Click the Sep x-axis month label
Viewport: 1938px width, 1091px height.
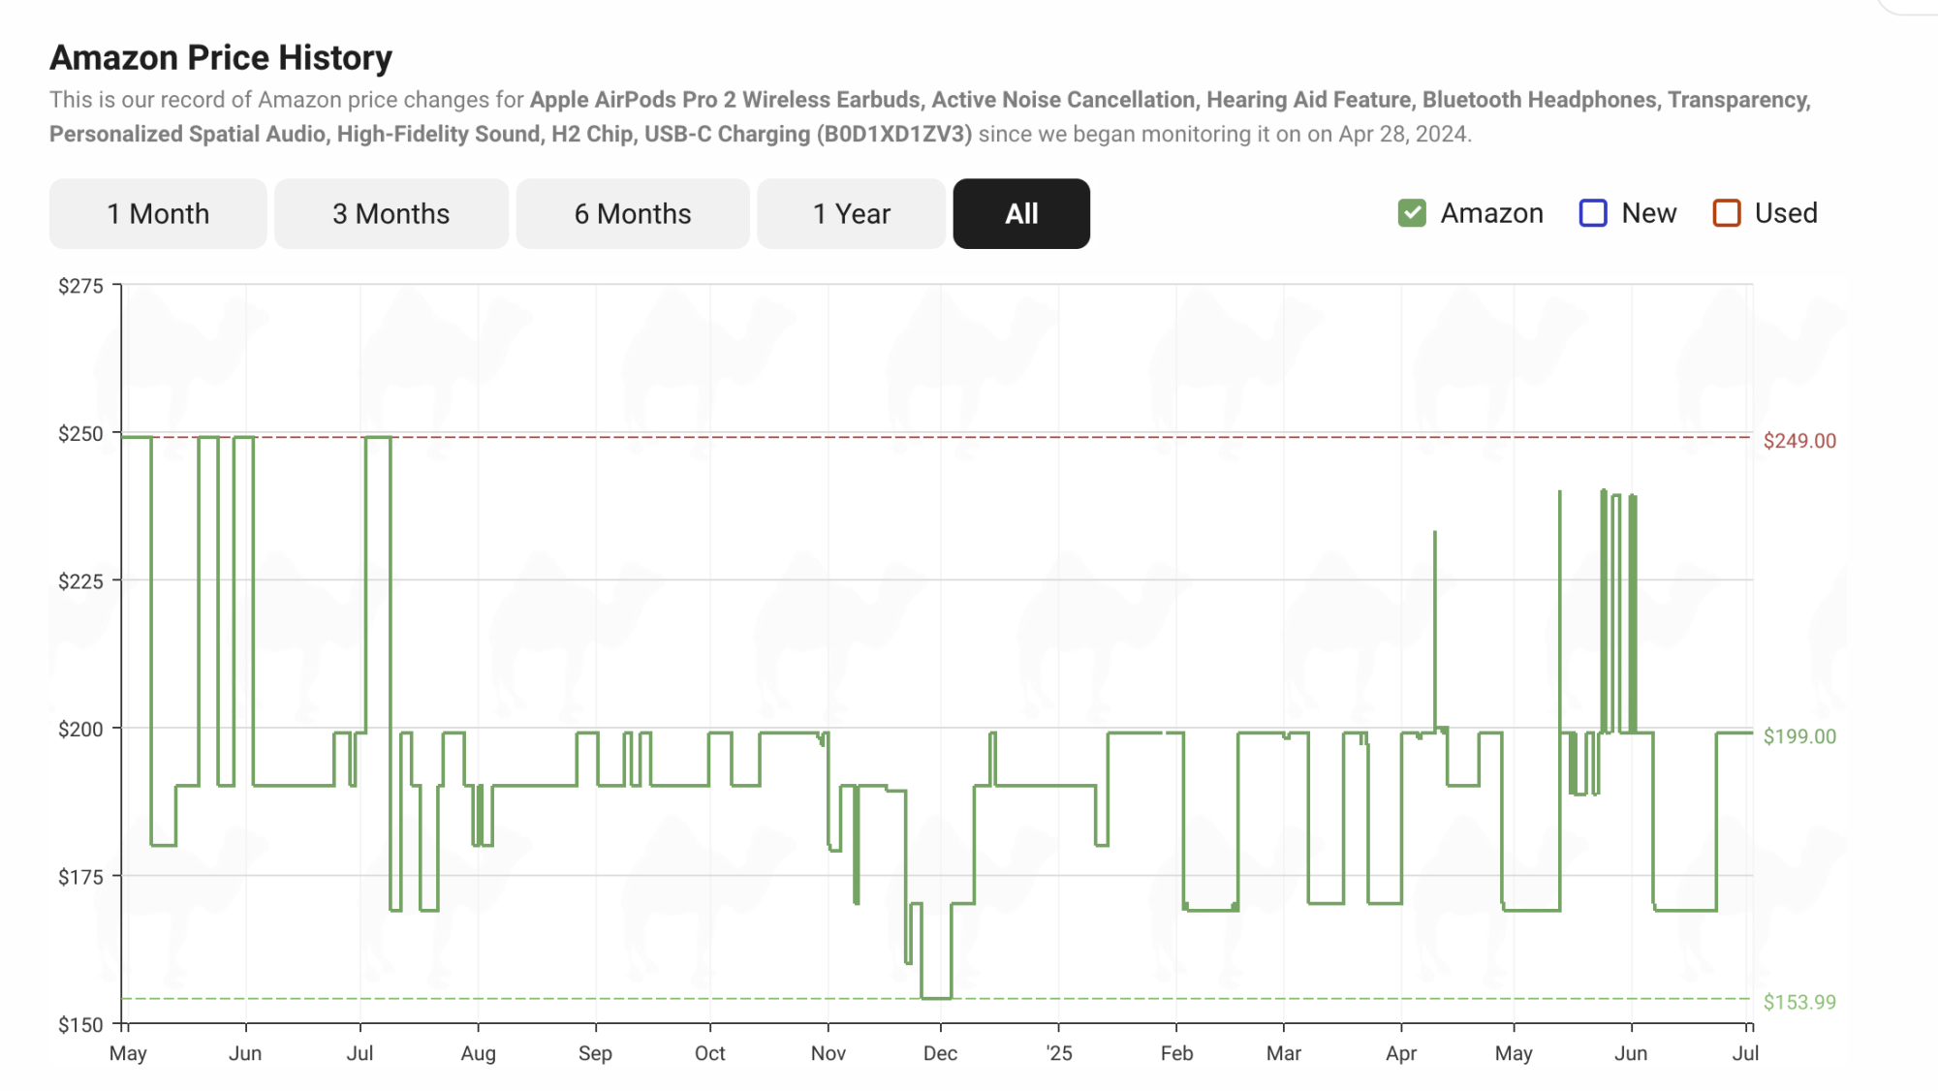point(595,1053)
